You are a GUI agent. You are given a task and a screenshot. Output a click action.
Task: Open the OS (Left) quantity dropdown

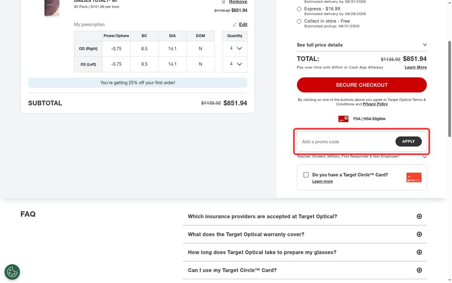pyautogui.click(x=234, y=64)
